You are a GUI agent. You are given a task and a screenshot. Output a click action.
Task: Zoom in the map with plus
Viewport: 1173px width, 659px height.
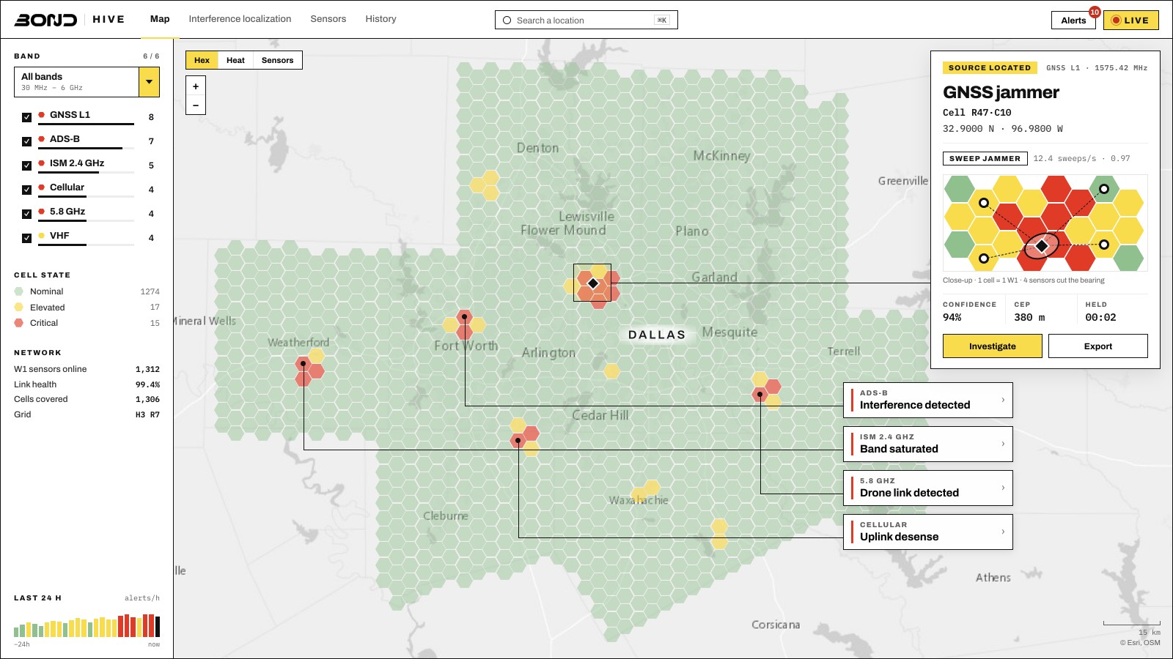(x=196, y=86)
